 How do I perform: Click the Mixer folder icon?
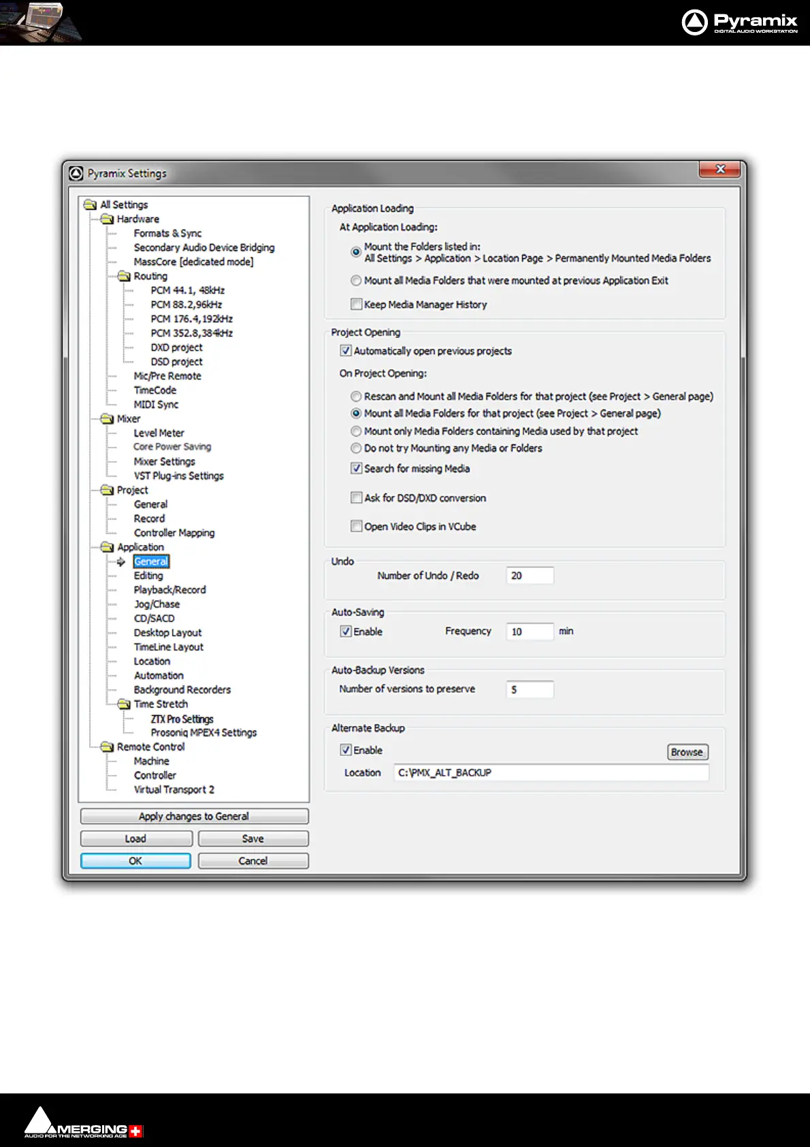click(x=107, y=418)
